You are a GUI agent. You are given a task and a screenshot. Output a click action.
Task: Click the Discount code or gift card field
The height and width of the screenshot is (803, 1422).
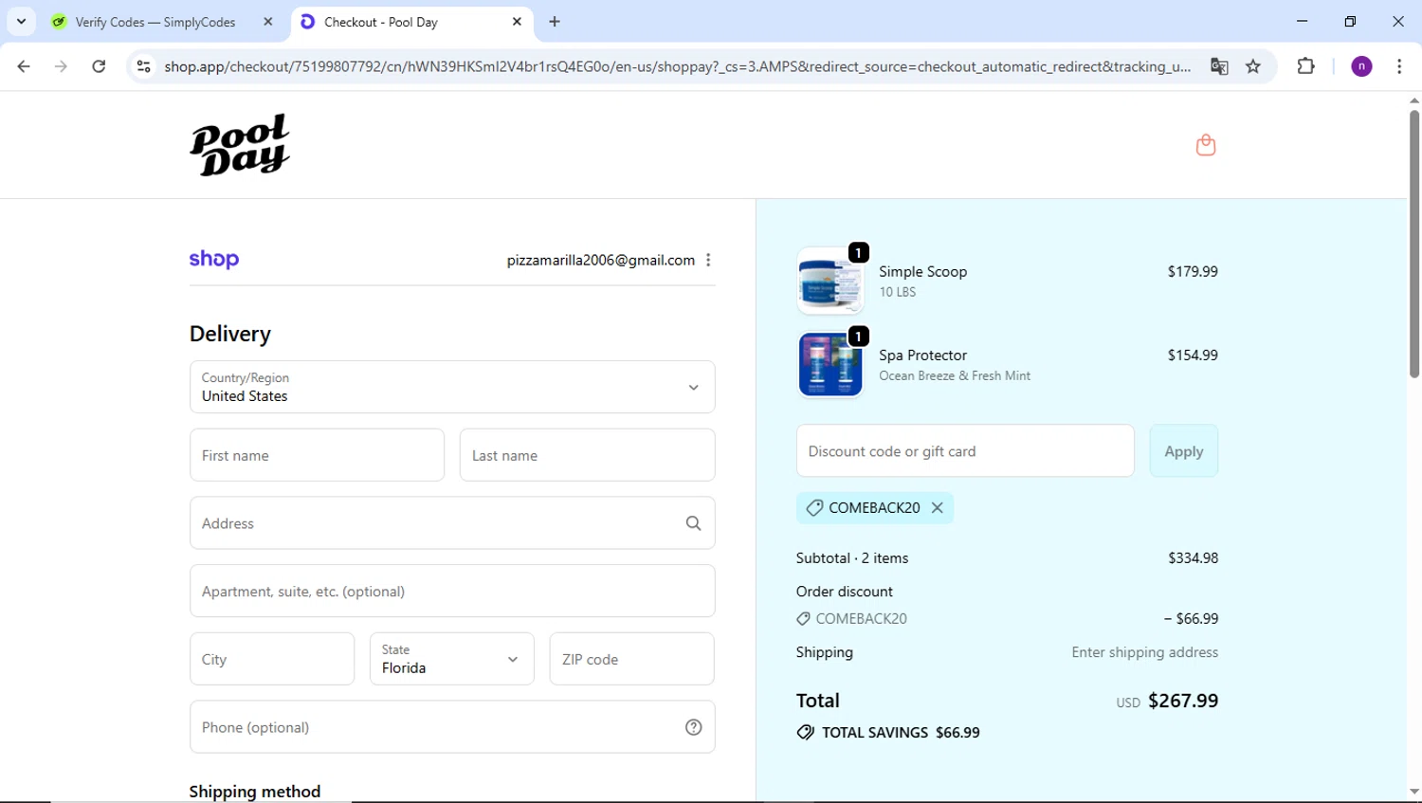coord(965,451)
